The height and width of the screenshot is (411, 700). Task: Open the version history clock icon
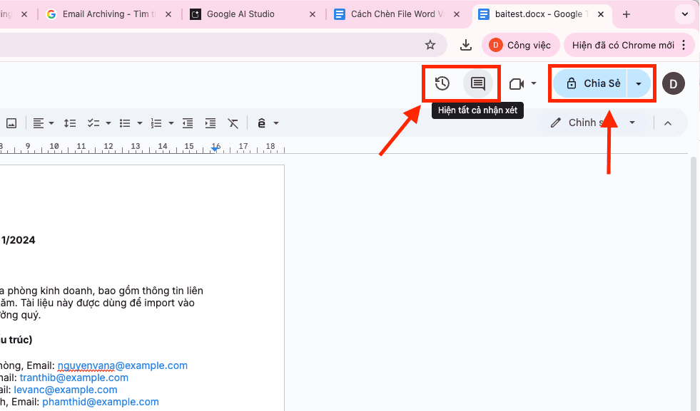(442, 83)
